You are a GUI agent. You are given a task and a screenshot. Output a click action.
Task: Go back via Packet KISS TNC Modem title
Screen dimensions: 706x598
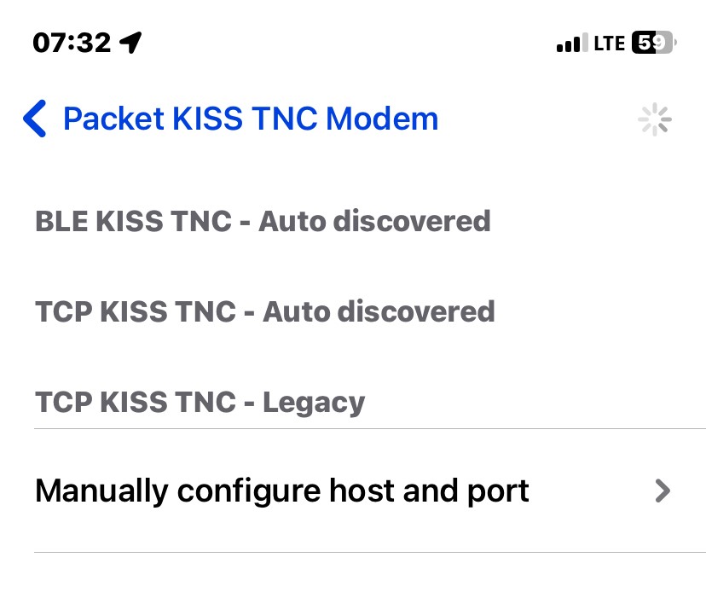click(x=251, y=119)
